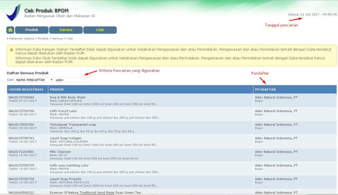Click the yellow warning triangle icon
Image resolution: width=338 pixels, height=195 pixels.
pos(11,50)
